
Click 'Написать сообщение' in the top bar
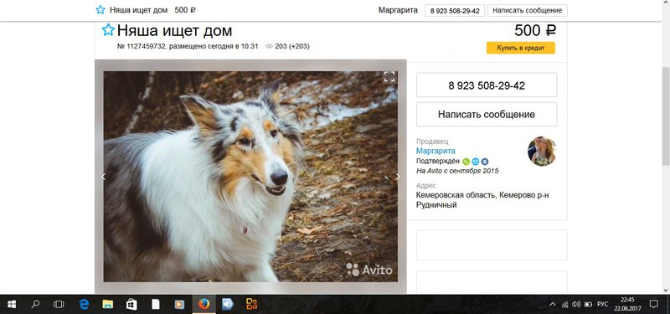point(528,11)
